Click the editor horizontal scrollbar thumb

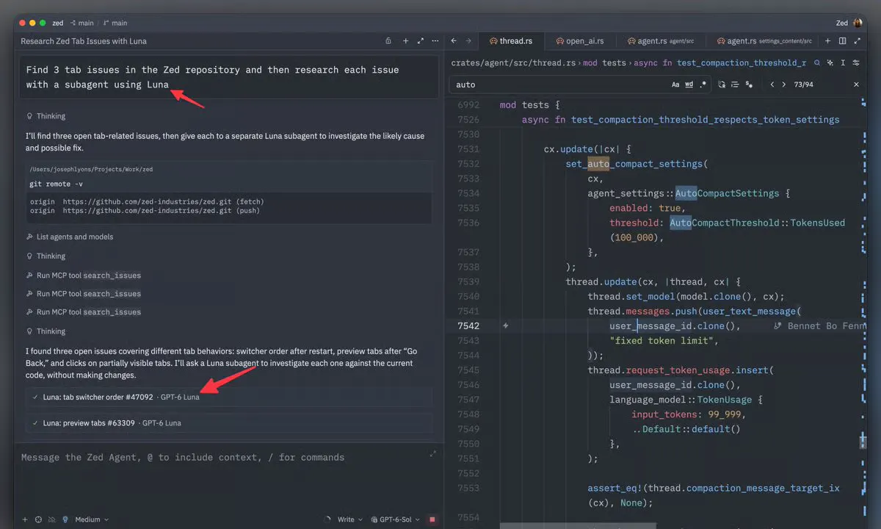(578, 526)
